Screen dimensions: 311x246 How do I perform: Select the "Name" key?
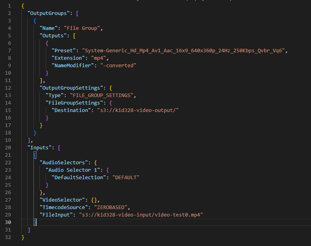point(48,28)
